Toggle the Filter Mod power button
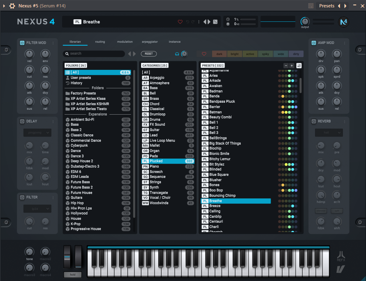This screenshot has height=281, width=366. pyautogui.click(x=22, y=43)
